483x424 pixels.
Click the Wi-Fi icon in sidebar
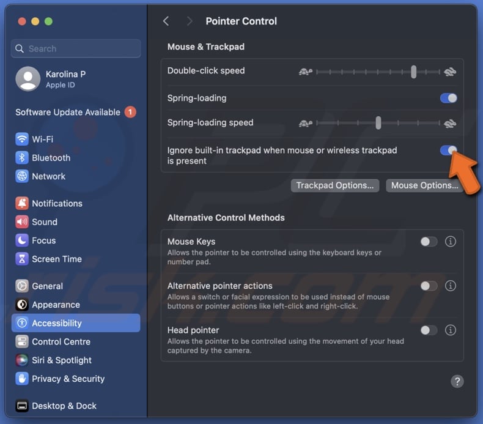pos(22,139)
